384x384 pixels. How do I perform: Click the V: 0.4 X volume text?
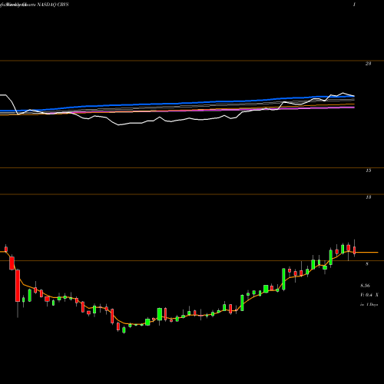coord(369,295)
